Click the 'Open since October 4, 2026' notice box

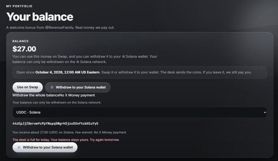coord(140,73)
